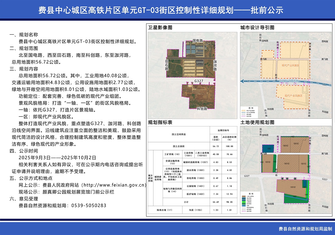
Task: Select the 城市设计导引图 panel heading
Action: click(257, 28)
